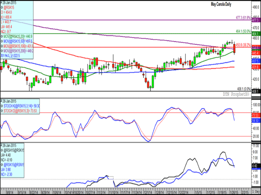The height and width of the screenshot is (195, 261).
Task: Select the '464.1 (50.0%)' retracement label
Action: tap(243, 31)
